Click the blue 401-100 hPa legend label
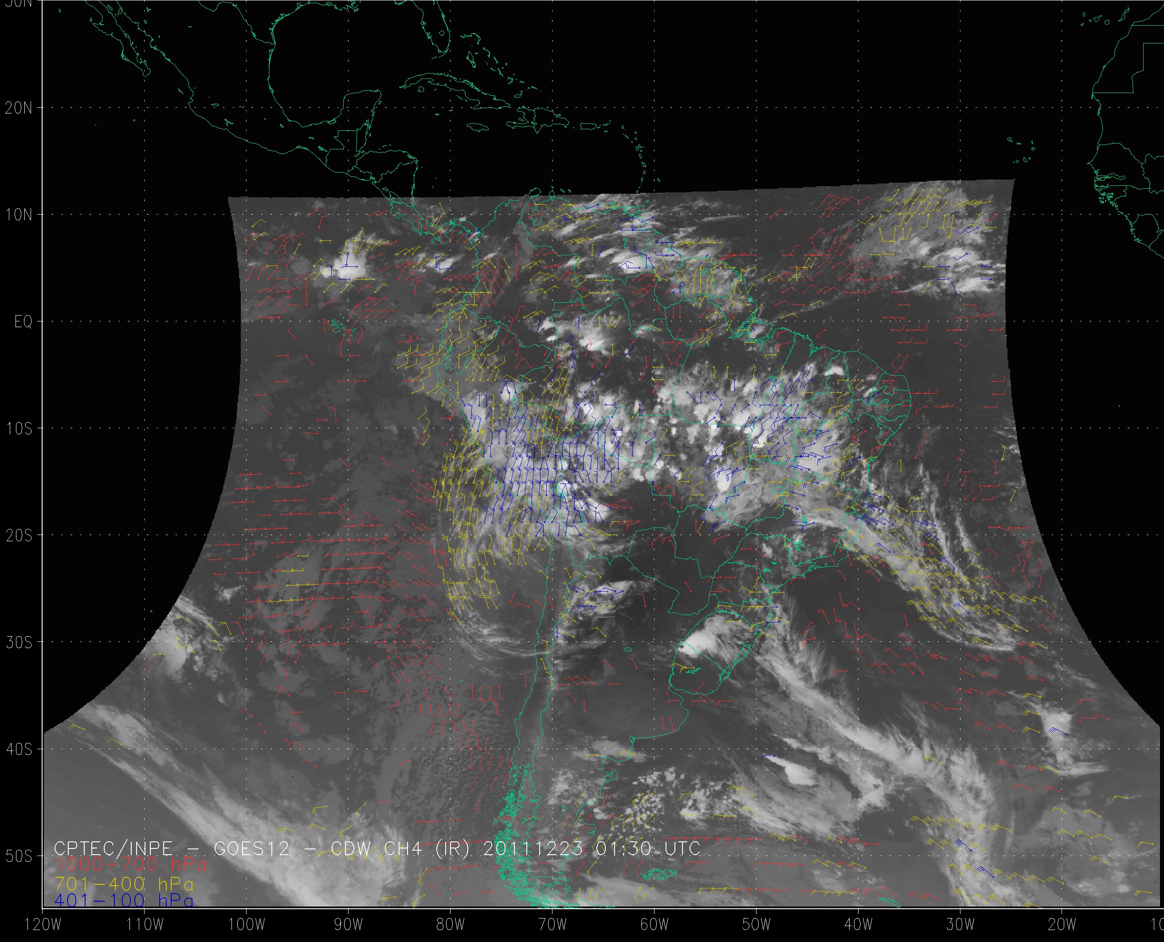Screen dimensions: 1164x942 click(123, 901)
